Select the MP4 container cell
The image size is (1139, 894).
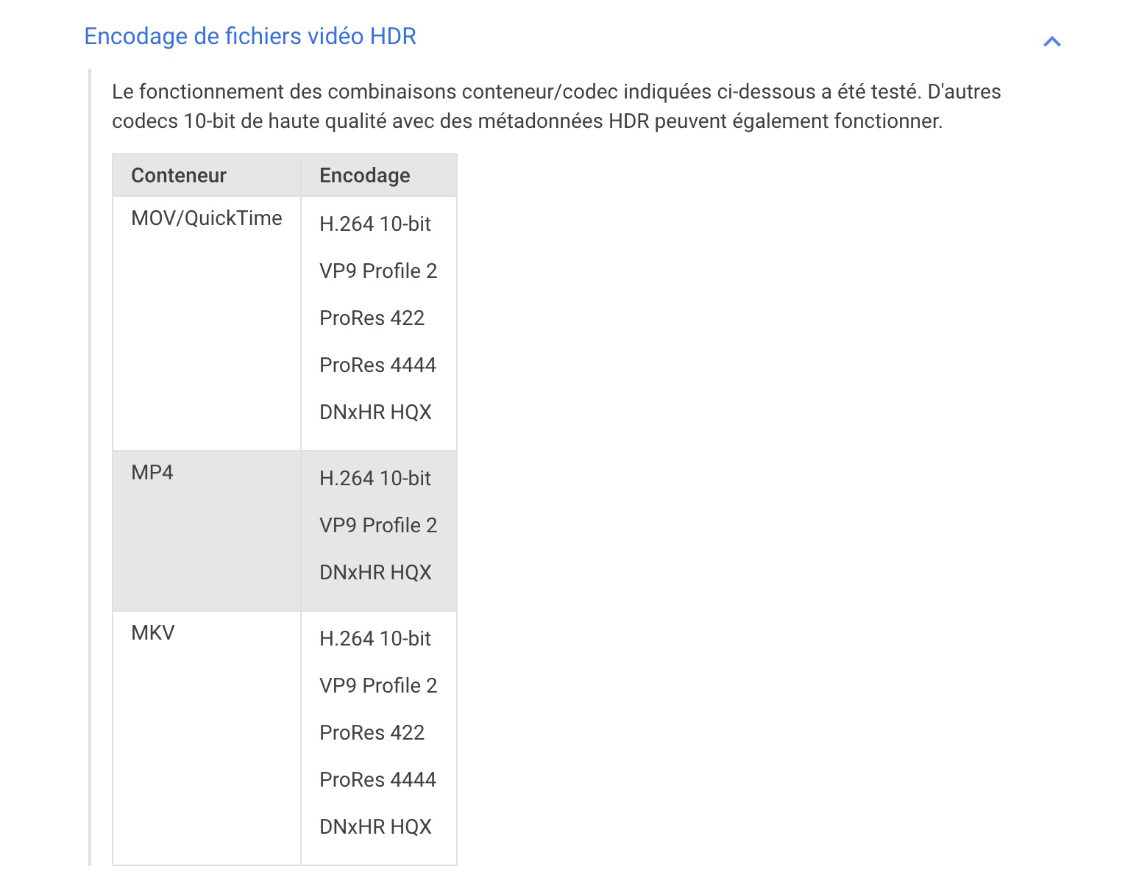(x=152, y=473)
